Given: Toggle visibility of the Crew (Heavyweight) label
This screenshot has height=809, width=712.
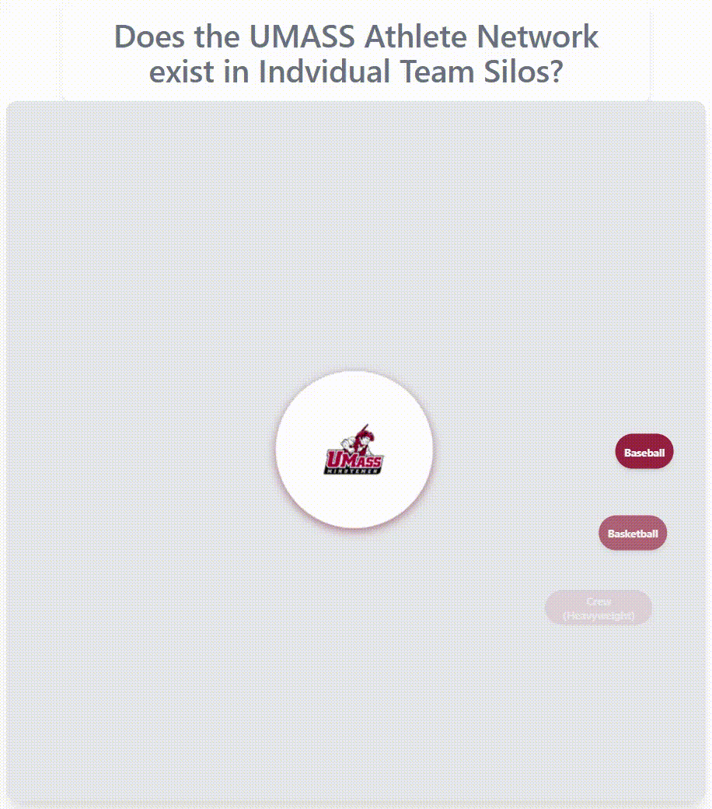Looking at the screenshot, I should pyautogui.click(x=599, y=608).
